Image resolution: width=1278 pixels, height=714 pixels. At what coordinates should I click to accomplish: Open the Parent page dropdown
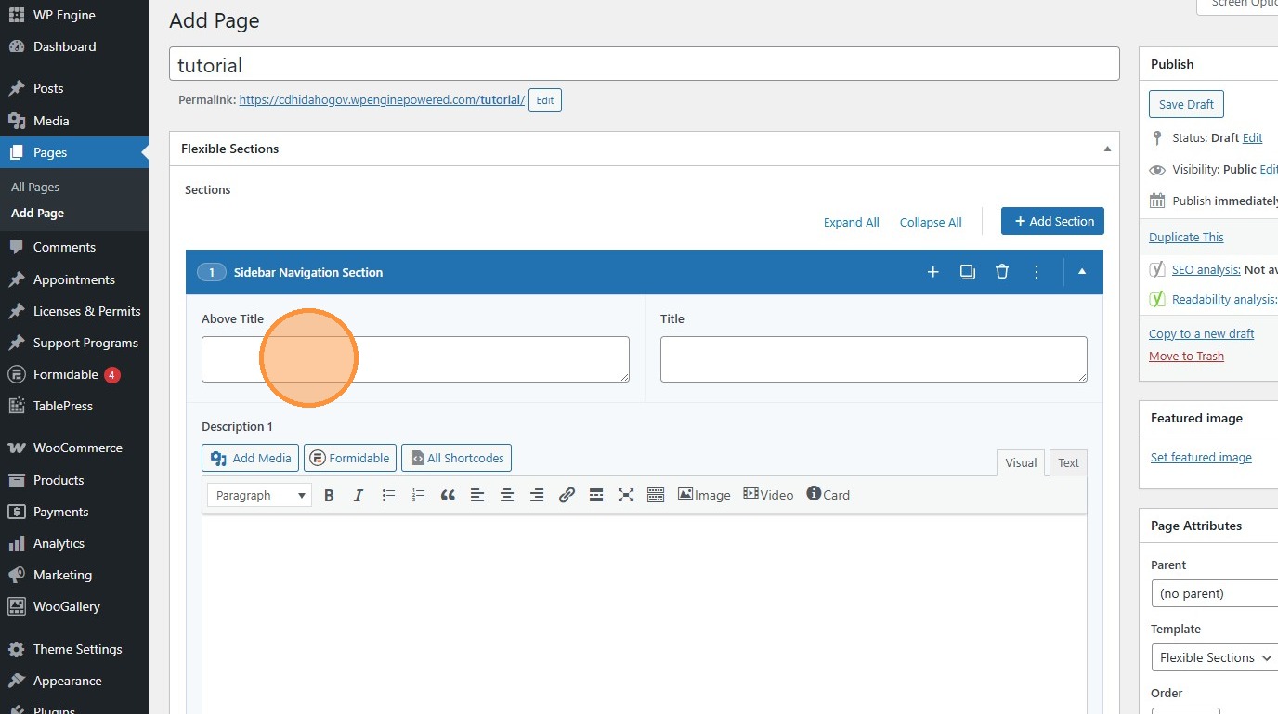click(x=1215, y=593)
